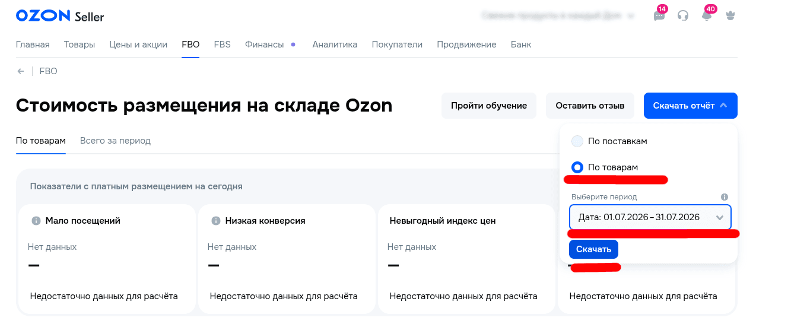Open notifications bell with badge 40
The height and width of the screenshot is (327, 791).
(x=707, y=16)
